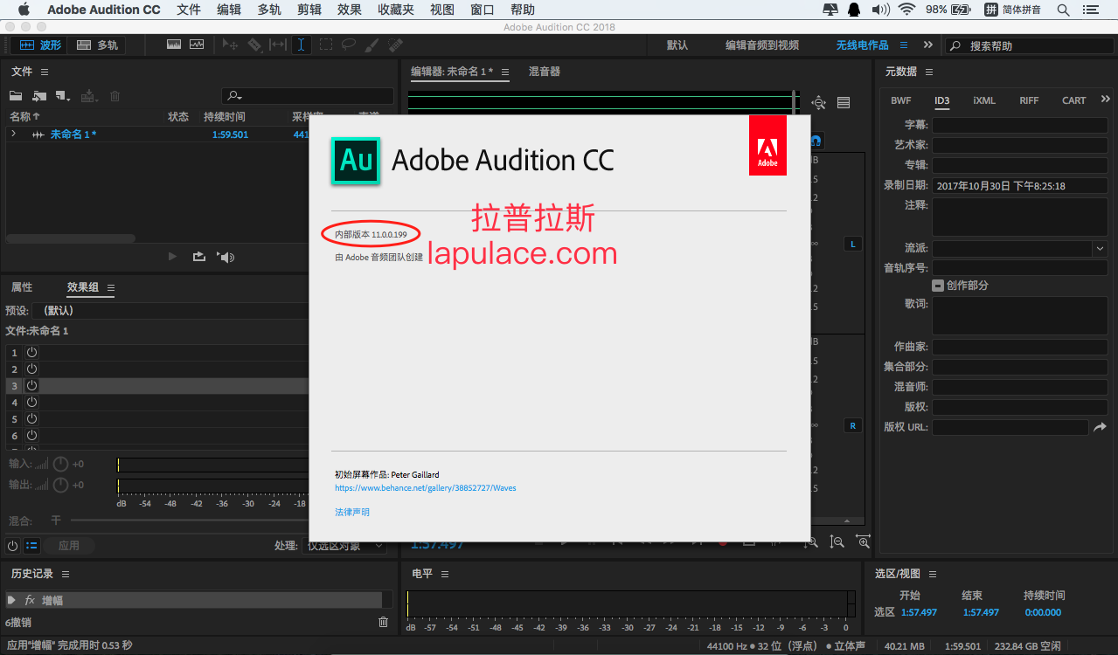Show the spectral frequency display

tap(173, 45)
